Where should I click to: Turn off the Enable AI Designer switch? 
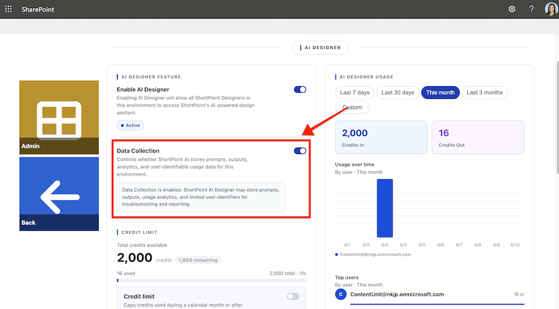tap(300, 89)
